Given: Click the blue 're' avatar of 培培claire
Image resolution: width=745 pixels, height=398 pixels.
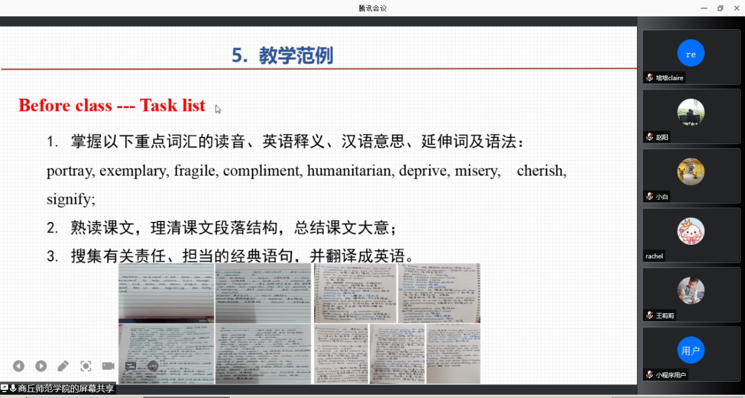Looking at the screenshot, I should point(691,53).
